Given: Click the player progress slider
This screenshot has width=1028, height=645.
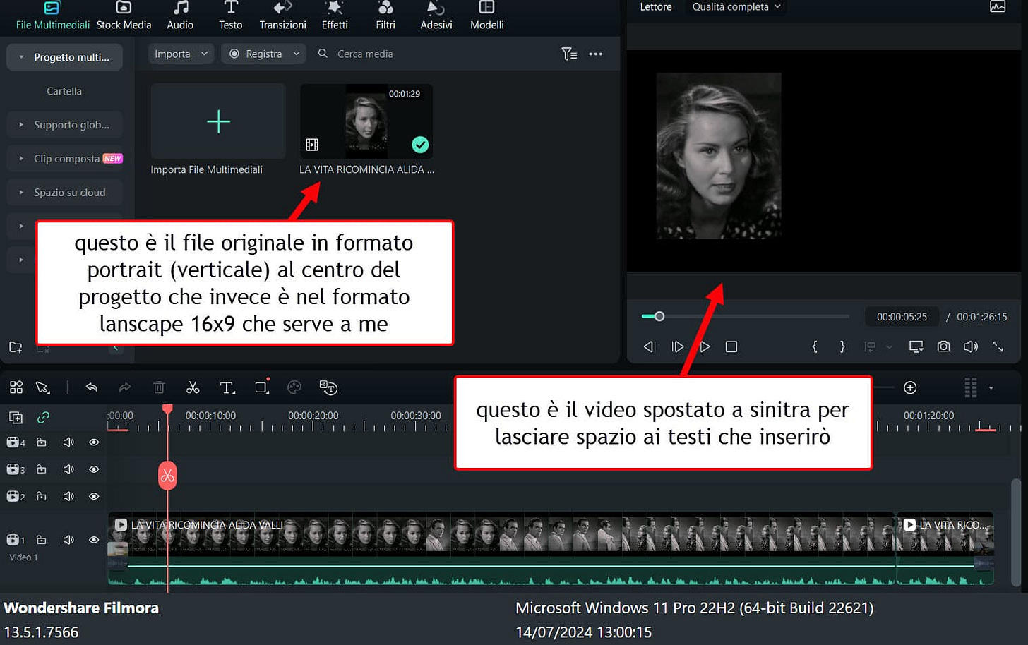Looking at the screenshot, I should pos(746,316).
